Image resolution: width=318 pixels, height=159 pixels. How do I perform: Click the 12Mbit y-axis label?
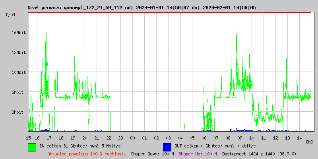(18, 52)
